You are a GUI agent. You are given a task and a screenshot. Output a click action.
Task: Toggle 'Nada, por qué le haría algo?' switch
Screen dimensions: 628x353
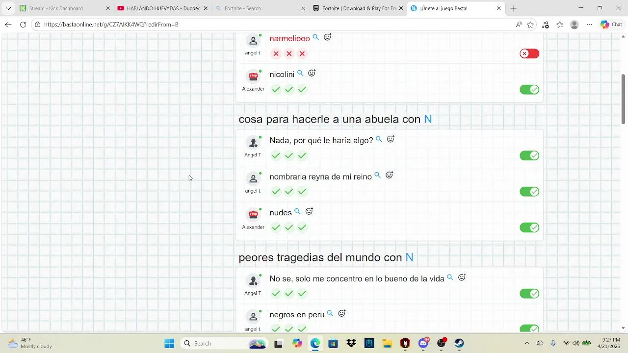pyautogui.click(x=529, y=155)
